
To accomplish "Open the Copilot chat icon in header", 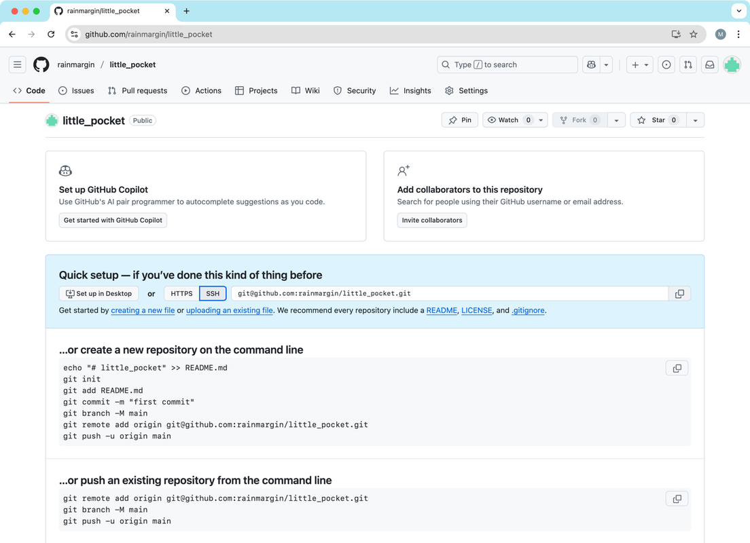I will pyautogui.click(x=591, y=64).
